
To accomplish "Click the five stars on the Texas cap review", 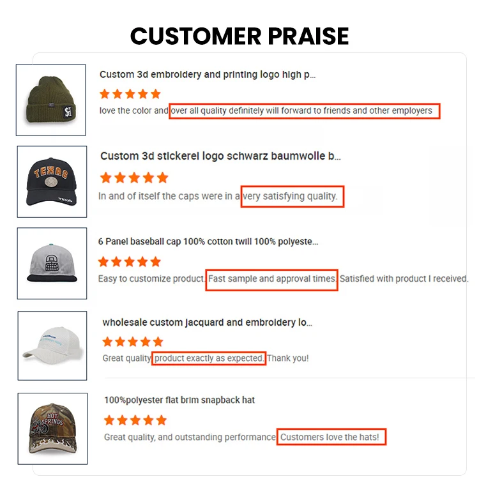I will click(x=134, y=178).
